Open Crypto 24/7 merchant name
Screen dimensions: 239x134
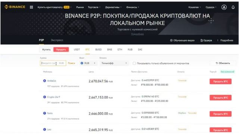[53, 97]
